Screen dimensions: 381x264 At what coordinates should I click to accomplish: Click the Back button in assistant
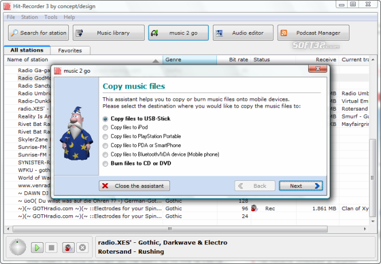click(255, 186)
